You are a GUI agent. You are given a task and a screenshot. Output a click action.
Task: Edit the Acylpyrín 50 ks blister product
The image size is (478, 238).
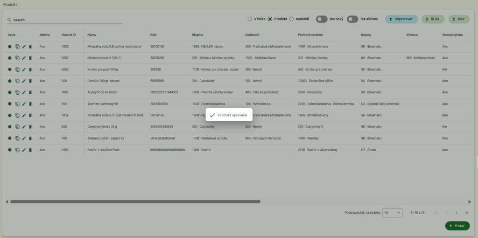(x=24, y=92)
